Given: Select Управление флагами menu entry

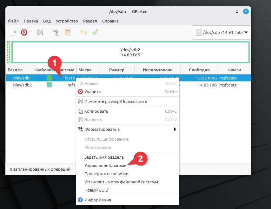Looking at the screenshot, I should tap(128, 165).
